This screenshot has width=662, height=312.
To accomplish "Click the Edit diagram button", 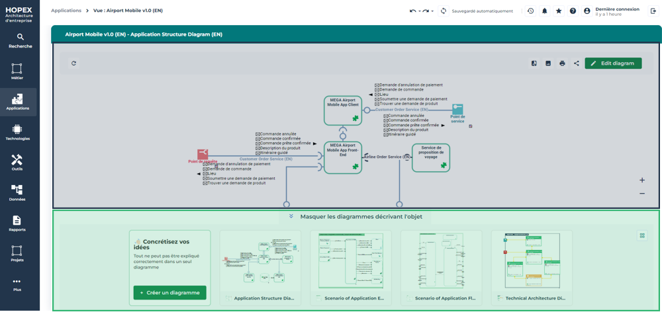I will 613,63.
